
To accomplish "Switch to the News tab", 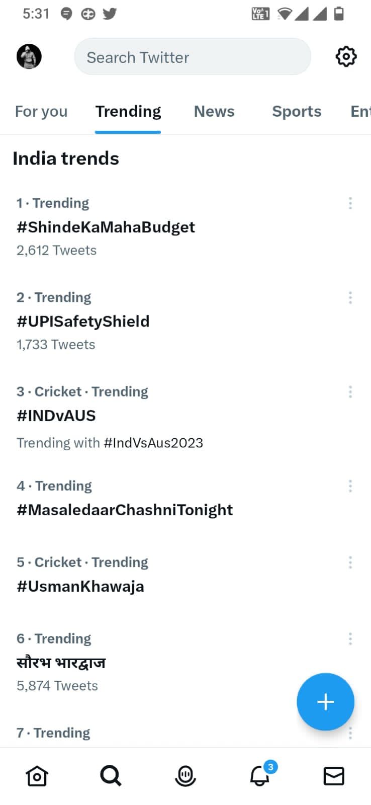I will coord(214,111).
